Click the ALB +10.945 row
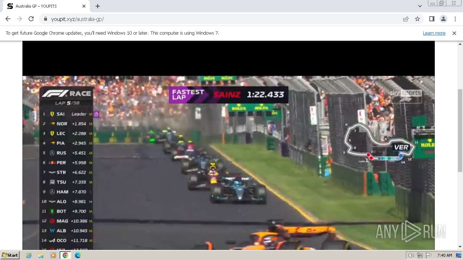This screenshot has height=260, width=463. tap(67, 230)
